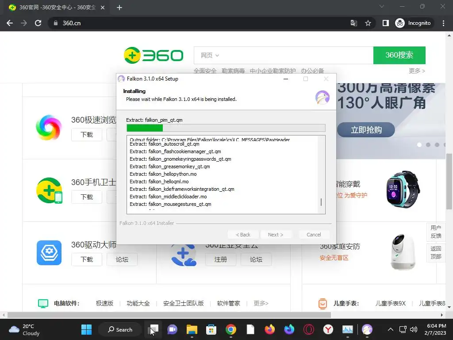Click the 立即抢购 banner button
453x340 pixels.
366,130
